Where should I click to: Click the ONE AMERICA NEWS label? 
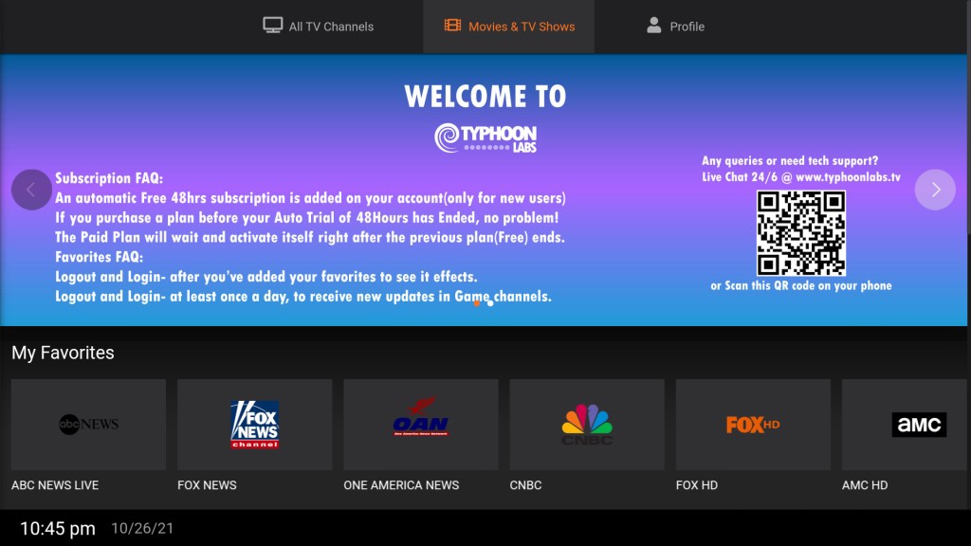(x=401, y=485)
